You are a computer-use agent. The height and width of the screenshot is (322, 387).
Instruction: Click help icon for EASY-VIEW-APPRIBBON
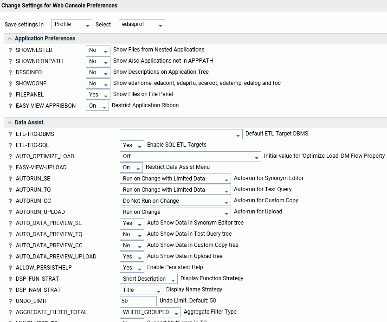pyautogui.click(x=10, y=106)
